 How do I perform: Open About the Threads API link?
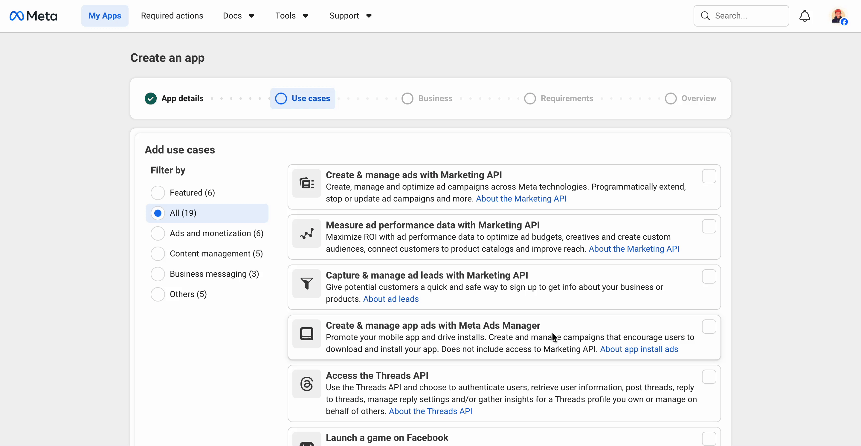coord(430,411)
